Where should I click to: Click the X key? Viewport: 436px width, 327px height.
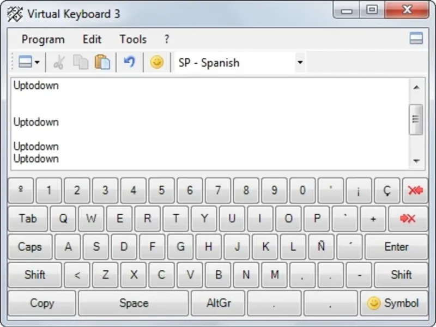tap(134, 275)
